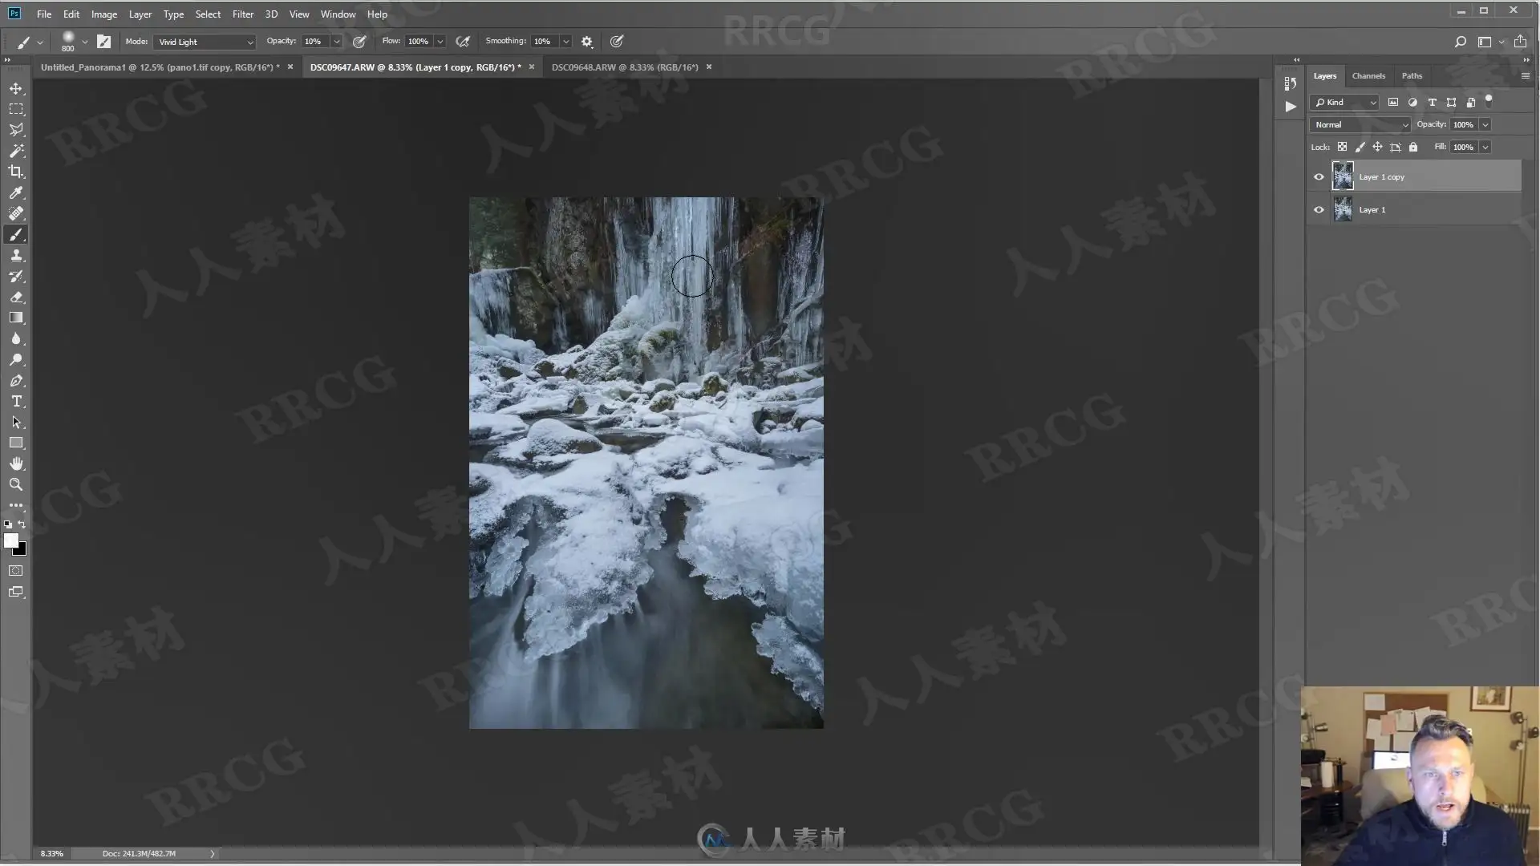The height and width of the screenshot is (866, 1540).
Task: Open smoothing options gear icon
Action: click(587, 42)
